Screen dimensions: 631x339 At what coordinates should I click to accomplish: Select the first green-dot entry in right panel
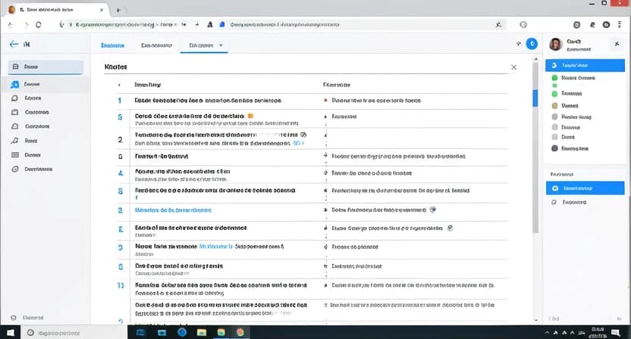(575, 78)
